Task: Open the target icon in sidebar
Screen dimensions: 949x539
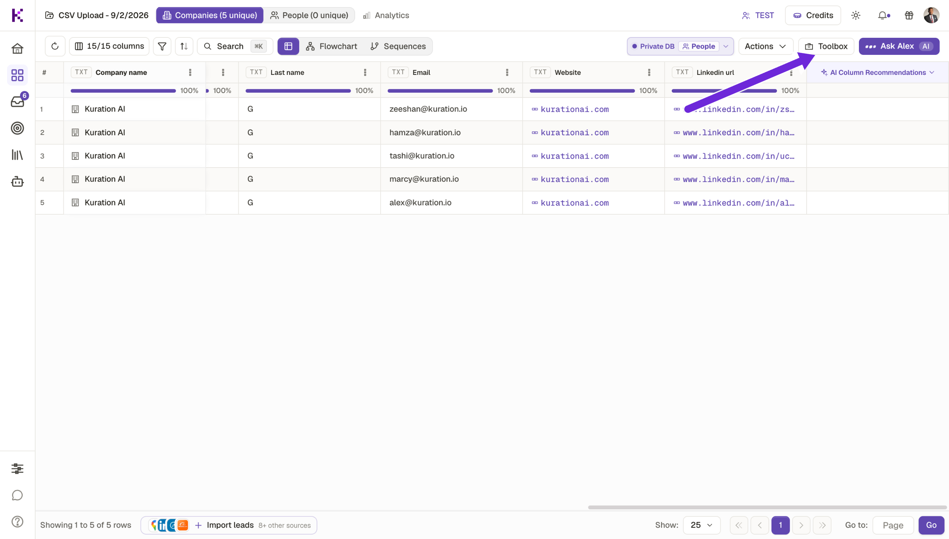Action: (17, 128)
